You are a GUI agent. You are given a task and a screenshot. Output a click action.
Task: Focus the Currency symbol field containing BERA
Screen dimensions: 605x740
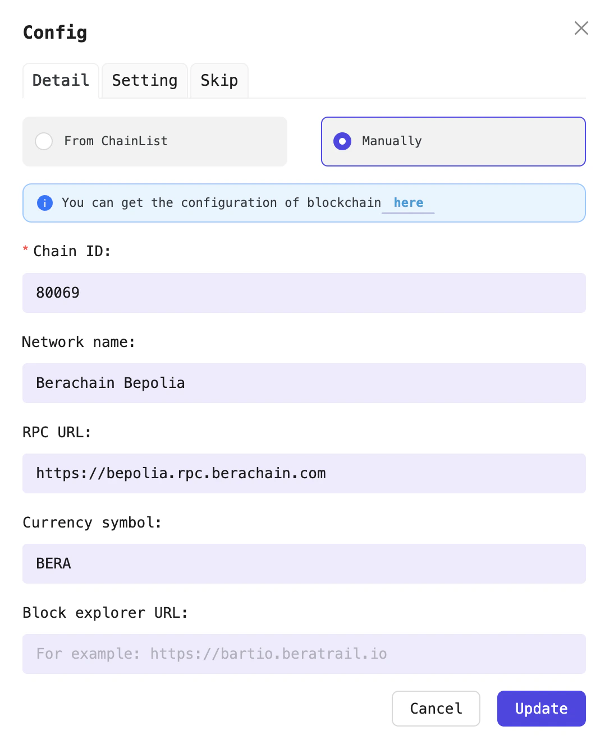[x=304, y=563]
